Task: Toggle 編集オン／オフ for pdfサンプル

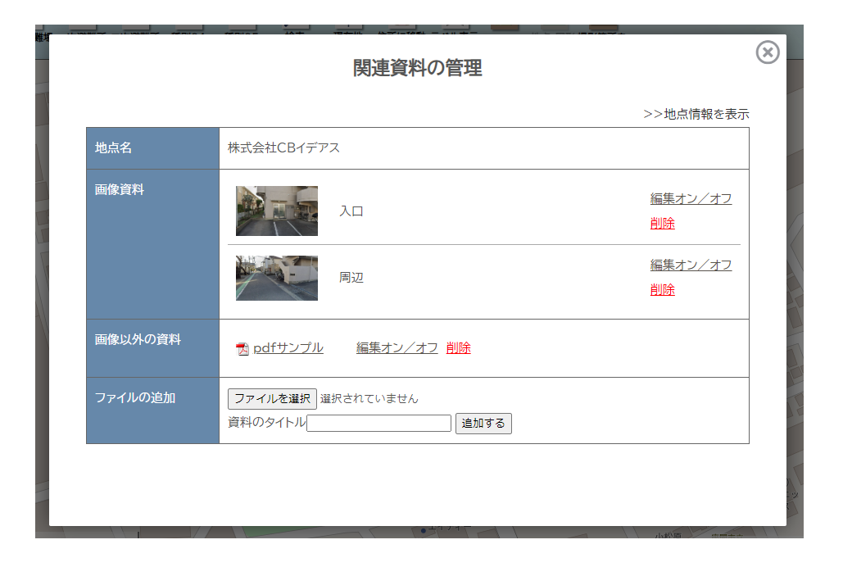Action: click(x=398, y=347)
